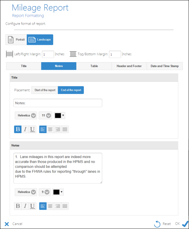
Task: Toggle Bold in the Notes section
Action: tap(18, 206)
